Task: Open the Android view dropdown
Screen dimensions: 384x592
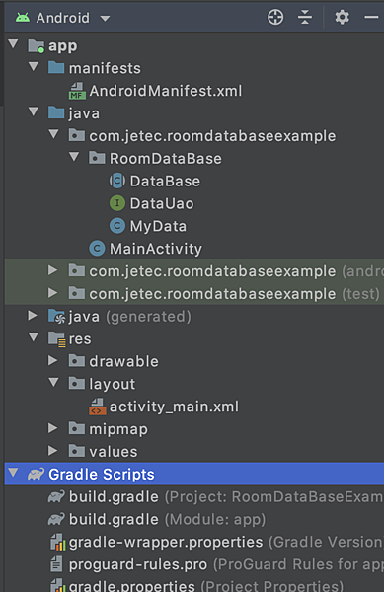Action: coord(62,18)
